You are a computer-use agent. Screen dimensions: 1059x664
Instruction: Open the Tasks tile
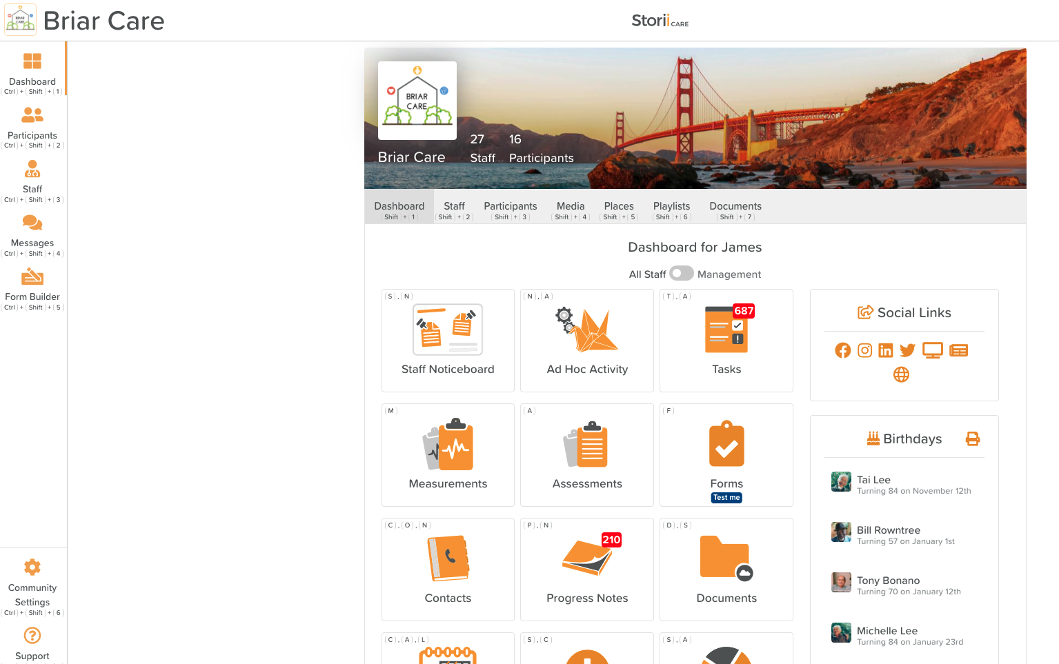coord(726,341)
